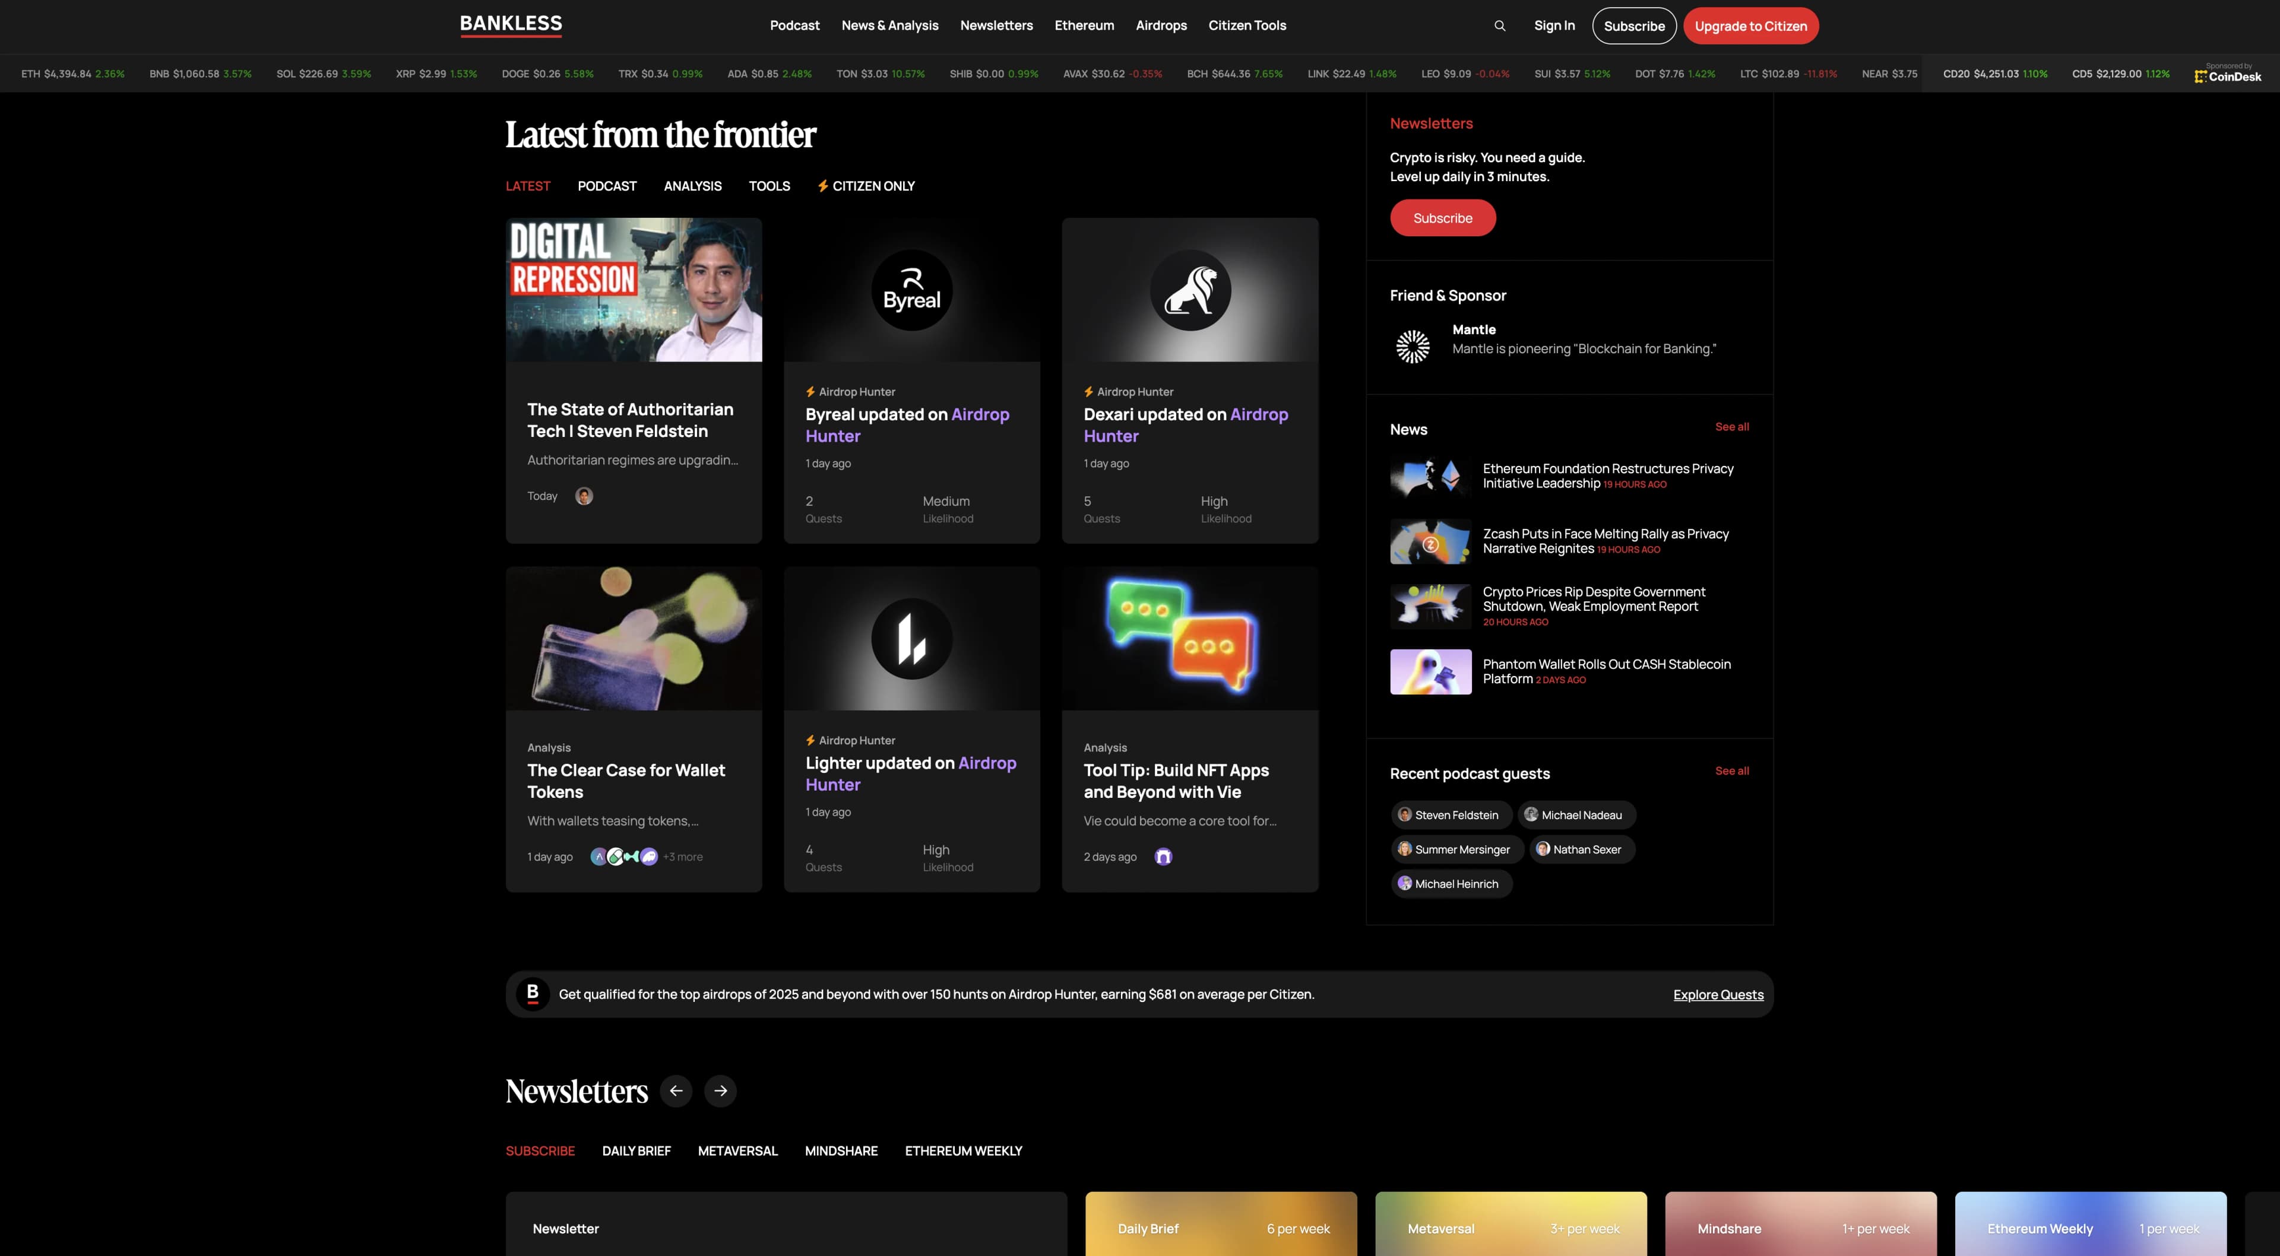Open the Digital Repression podcast thumbnail

(633, 290)
